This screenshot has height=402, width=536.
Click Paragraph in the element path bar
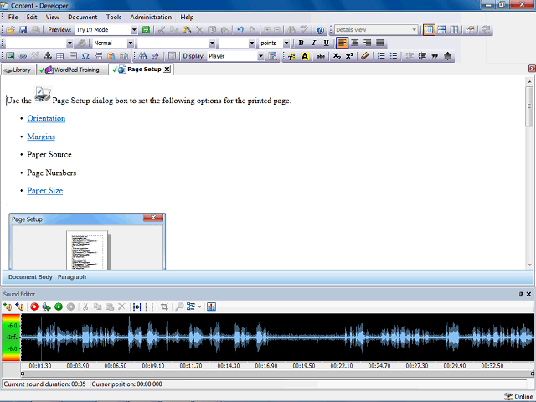[x=72, y=277]
